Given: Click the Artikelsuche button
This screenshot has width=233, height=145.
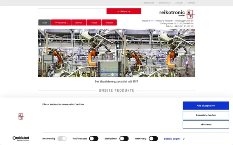Looking at the screenshot, I should (x=124, y=11).
